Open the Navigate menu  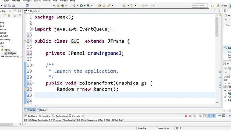tap(27, 1)
